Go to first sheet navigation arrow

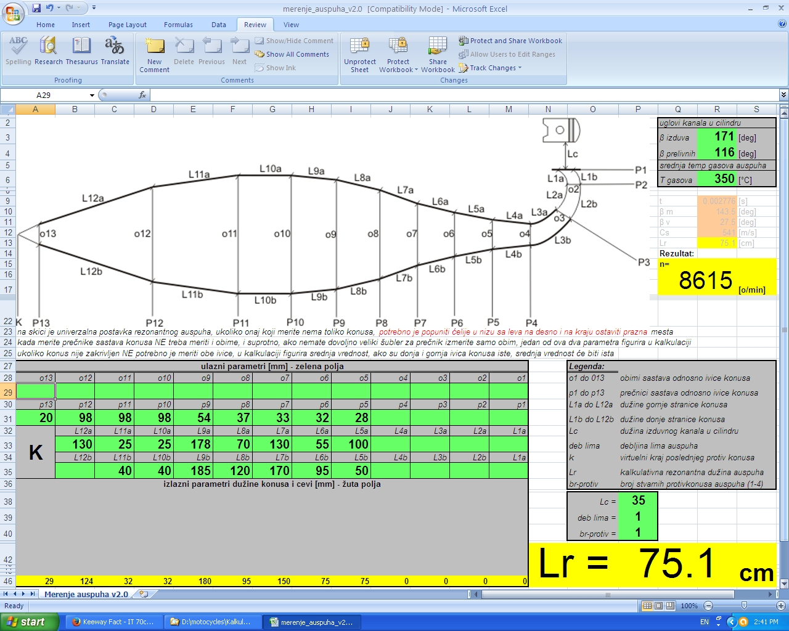pyautogui.click(x=6, y=594)
